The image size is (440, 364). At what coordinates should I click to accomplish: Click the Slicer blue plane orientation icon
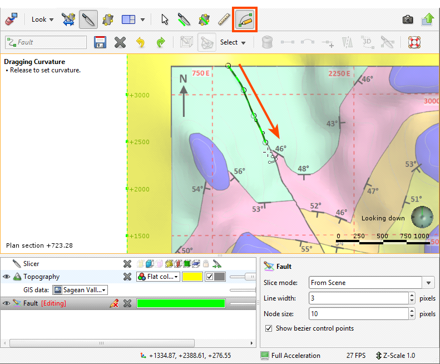coord(196,264)
